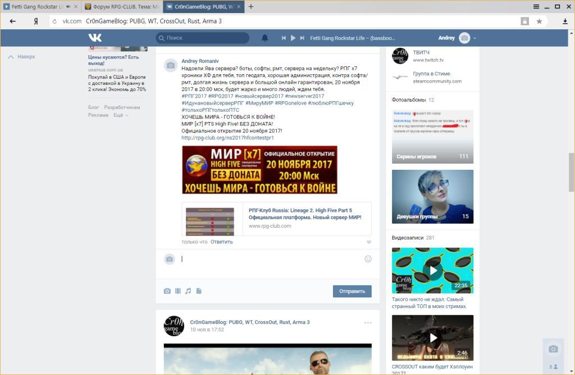Go back with browser back arrow

tap(13, 21)
